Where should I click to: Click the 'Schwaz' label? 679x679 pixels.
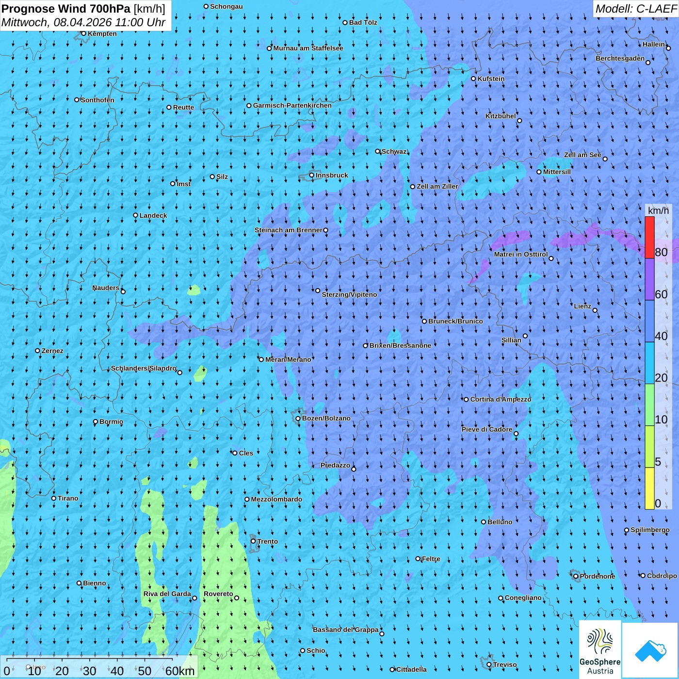pos(394,151)
